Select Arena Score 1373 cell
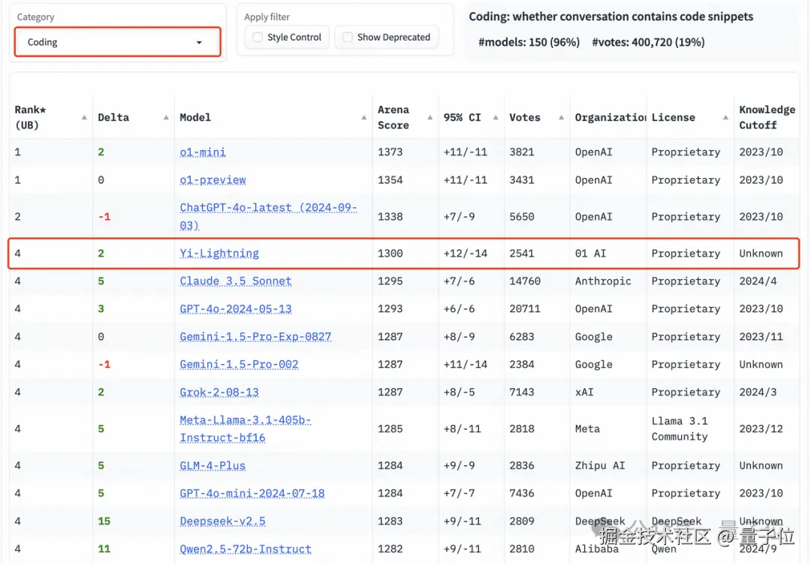 (390, 152)
